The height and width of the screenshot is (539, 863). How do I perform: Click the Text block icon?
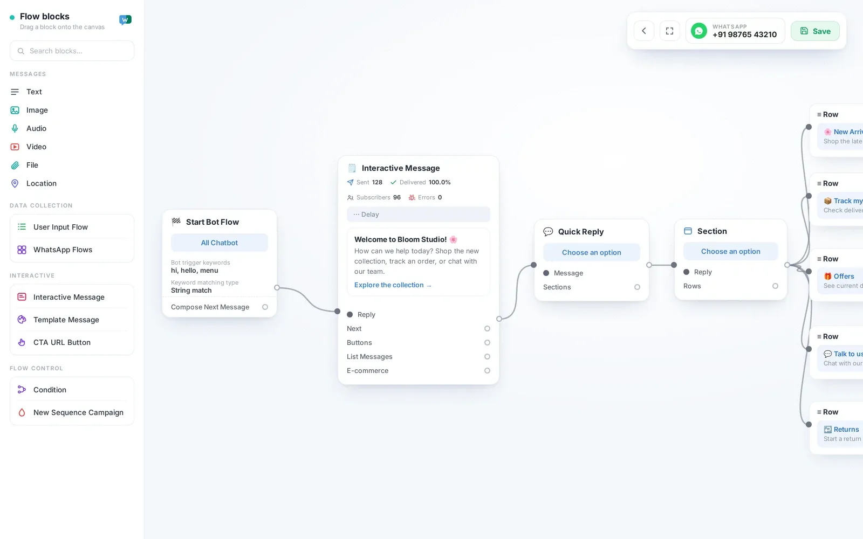click(x=15, y=92)
